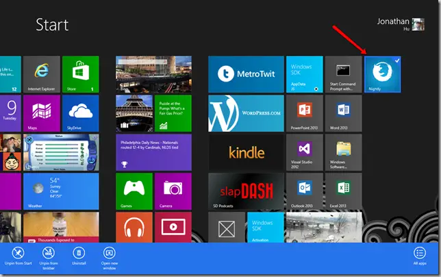Screen dimensions: 441x277
Task: Launch the Games tile
Action: pos(134,191)
